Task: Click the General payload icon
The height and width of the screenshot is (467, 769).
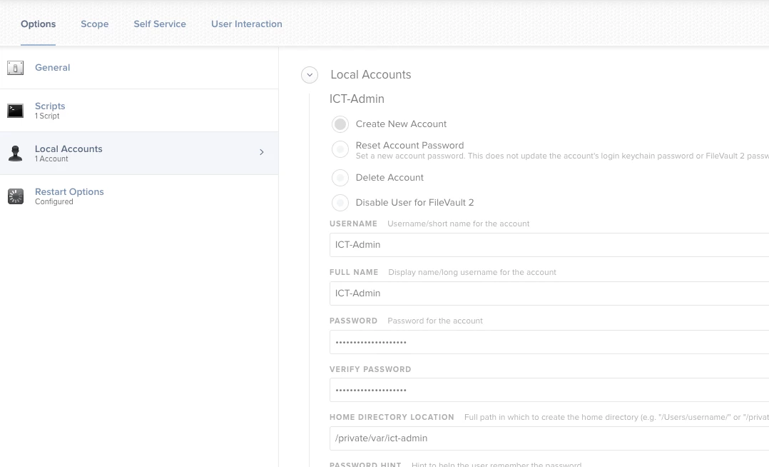Action: [x=15, y=68]
